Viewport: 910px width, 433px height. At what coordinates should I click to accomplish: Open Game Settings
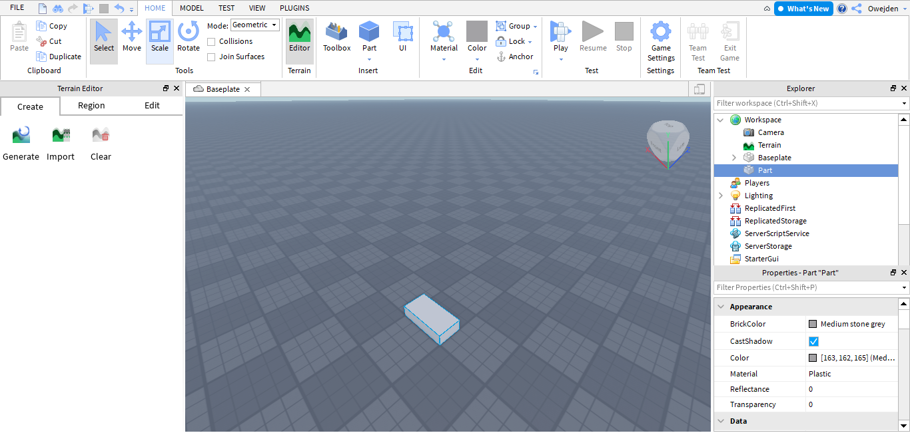(x=661, y=41)
